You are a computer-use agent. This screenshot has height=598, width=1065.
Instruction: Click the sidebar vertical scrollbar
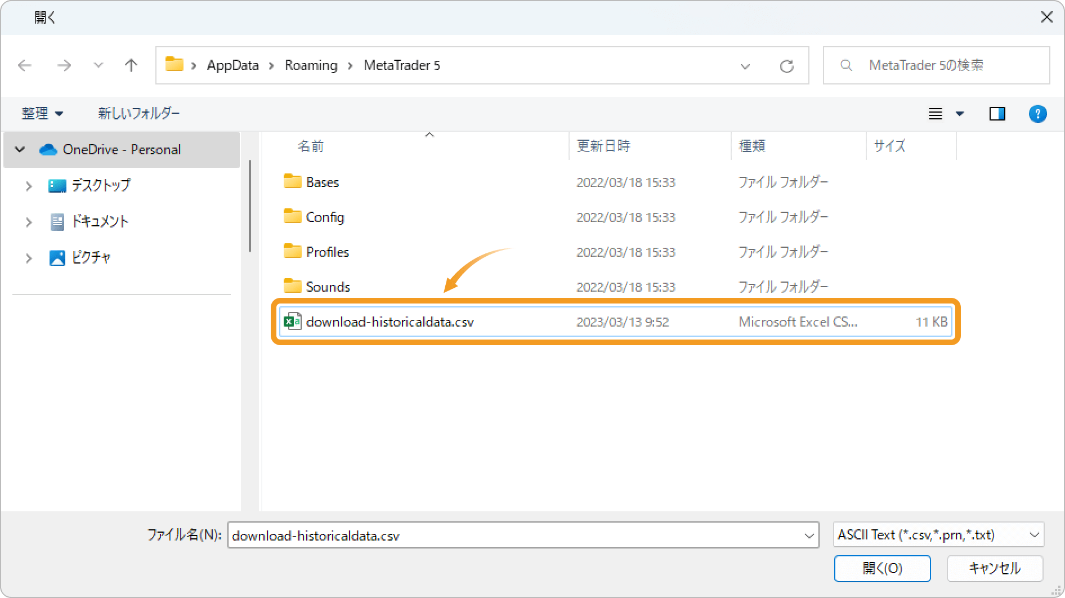[x=249, y=206]
